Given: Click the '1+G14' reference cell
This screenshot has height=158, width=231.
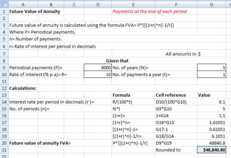Looking at the screenshot, I should pyautogui.click(x=176, y=115).
